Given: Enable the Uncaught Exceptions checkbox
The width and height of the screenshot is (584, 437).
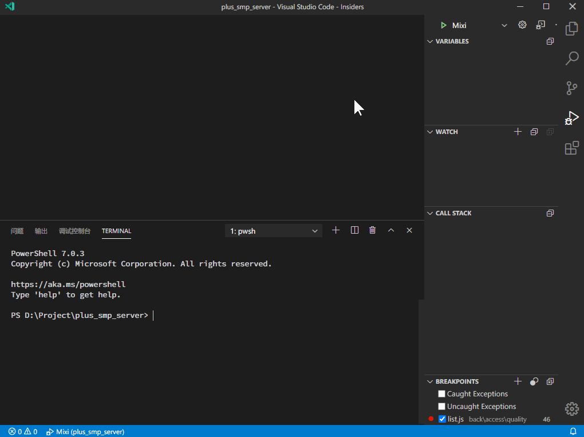Looking at the screenshot, I should pos(442,407).
